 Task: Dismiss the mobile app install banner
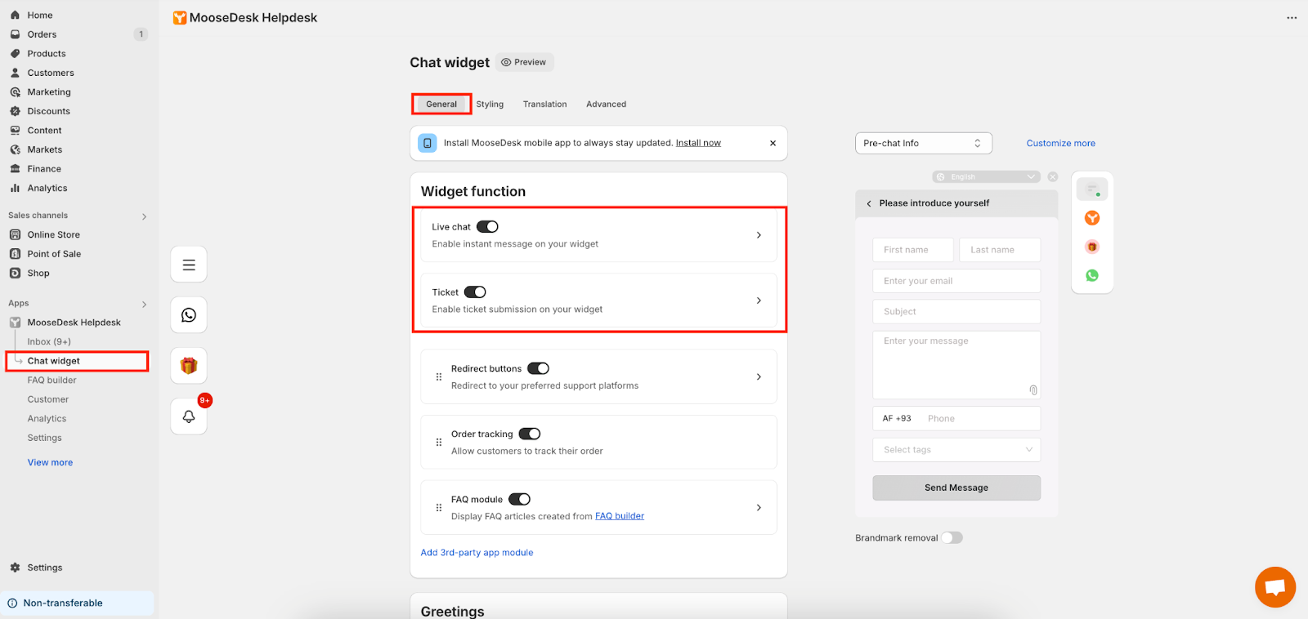773,143
